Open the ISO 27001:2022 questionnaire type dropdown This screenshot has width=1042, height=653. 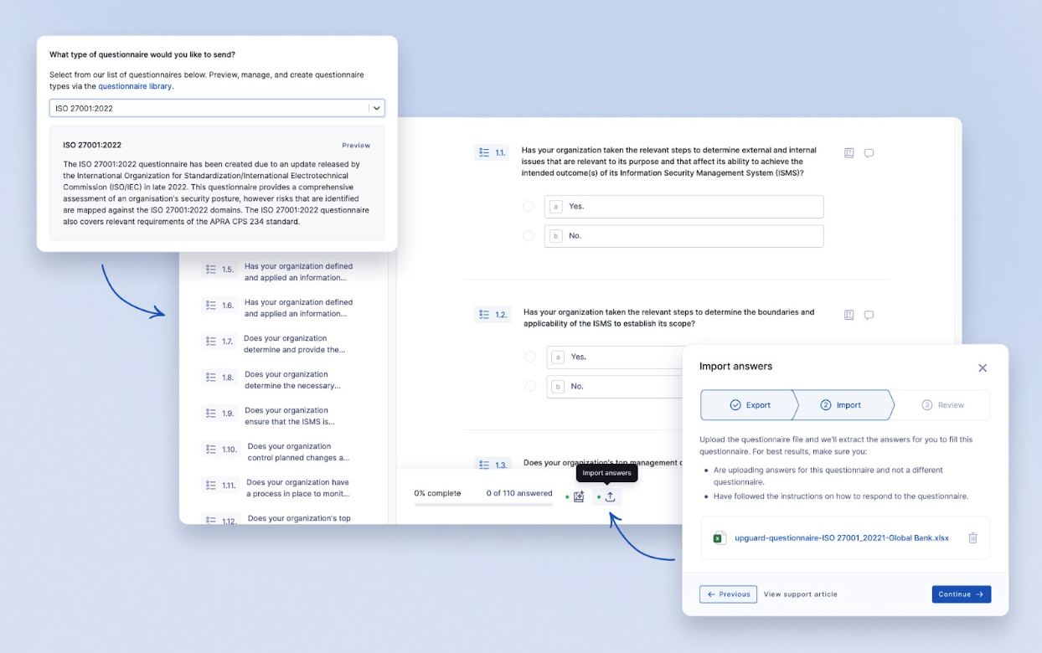(217, 108)
